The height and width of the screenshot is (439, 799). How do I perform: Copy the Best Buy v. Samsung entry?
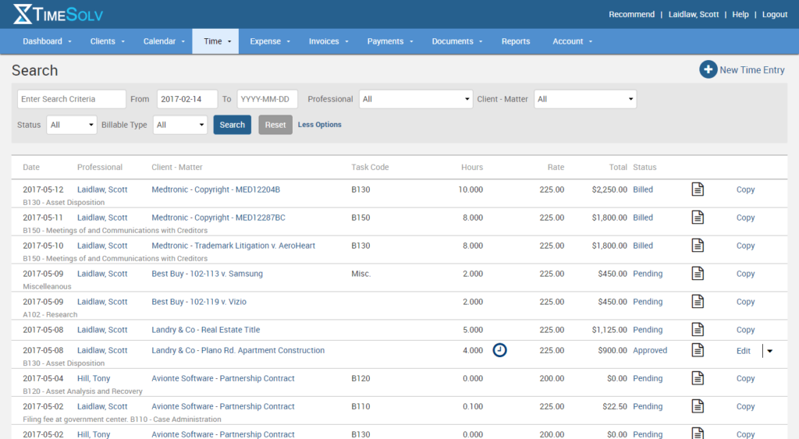point(745,274)
